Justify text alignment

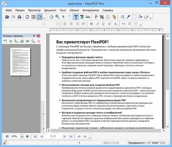tap(83, 24)
